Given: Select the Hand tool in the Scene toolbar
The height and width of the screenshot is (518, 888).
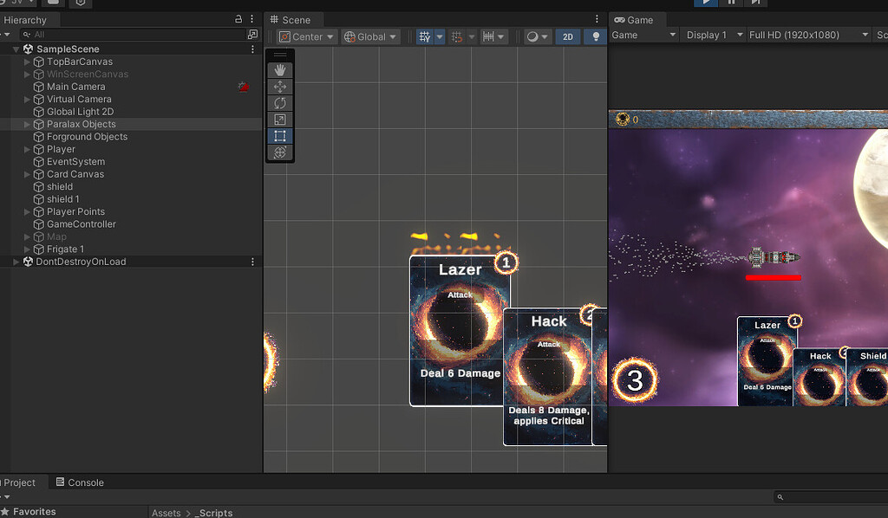Looking at the screenshot, I should click(x=279, y=69).
